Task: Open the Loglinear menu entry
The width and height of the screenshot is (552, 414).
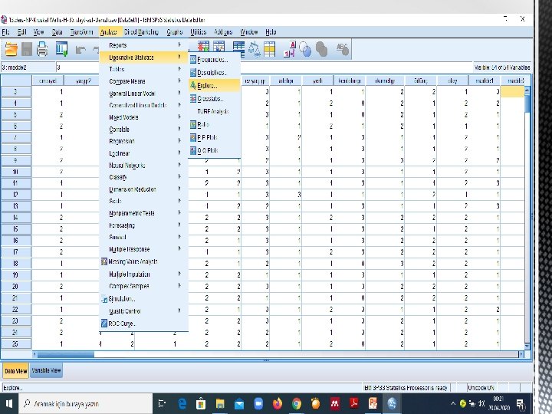Action: (143, 153)
